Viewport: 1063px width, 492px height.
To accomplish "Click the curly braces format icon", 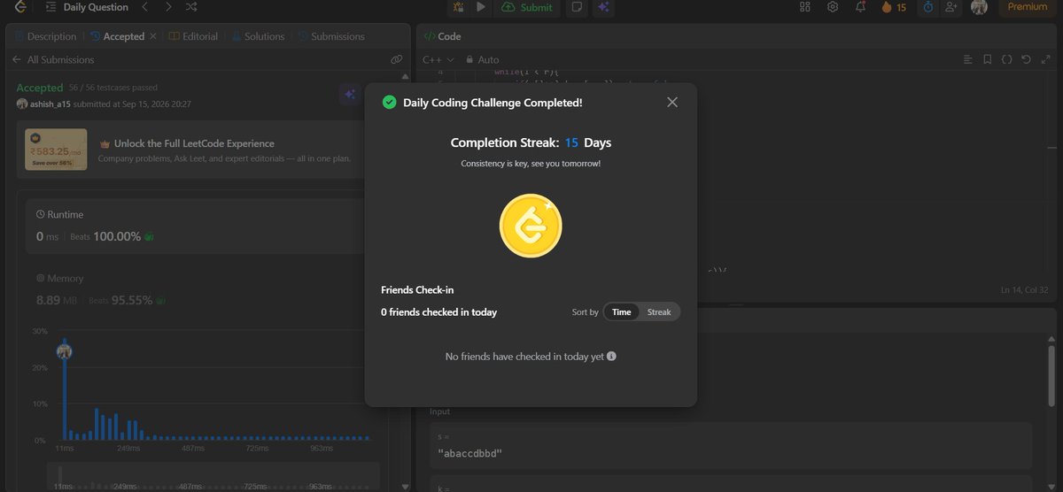I will [1007, 59].
